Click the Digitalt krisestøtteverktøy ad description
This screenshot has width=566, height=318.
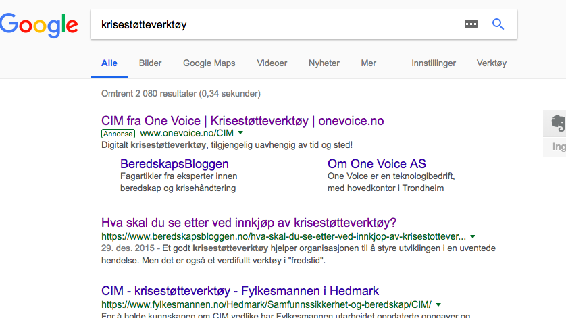point(227,145)
